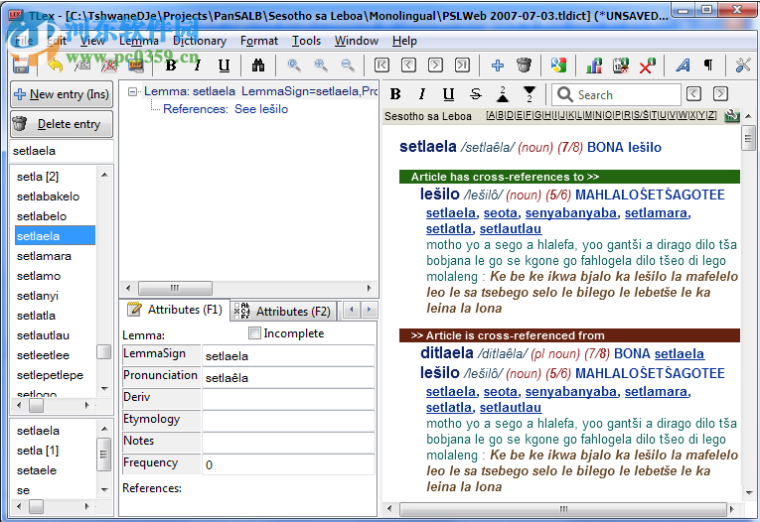Toggle the Incomplete checkbox
This screenshot has width=760, height=522.
255,333
